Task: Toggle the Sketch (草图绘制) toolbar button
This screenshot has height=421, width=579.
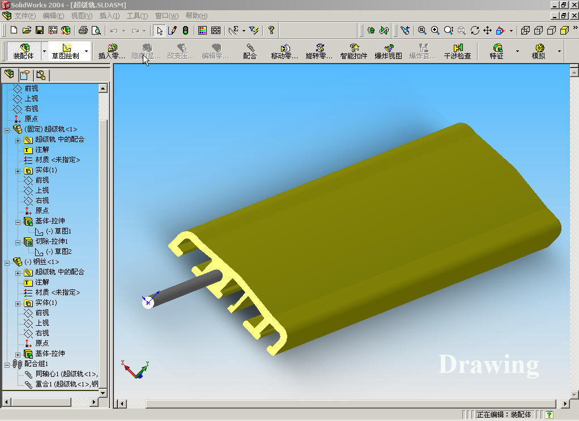Action: point(66,51)
